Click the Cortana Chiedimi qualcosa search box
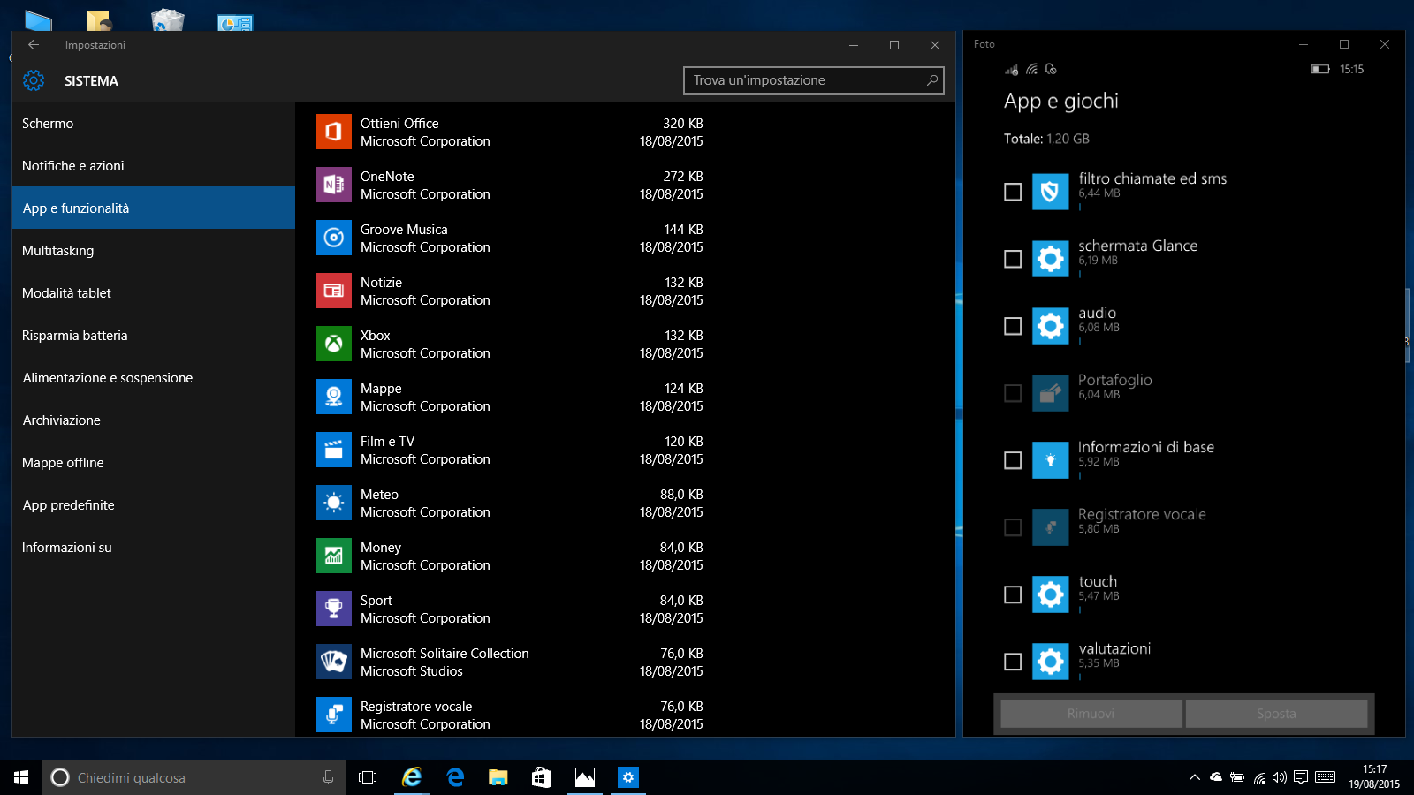 [194, 777]
